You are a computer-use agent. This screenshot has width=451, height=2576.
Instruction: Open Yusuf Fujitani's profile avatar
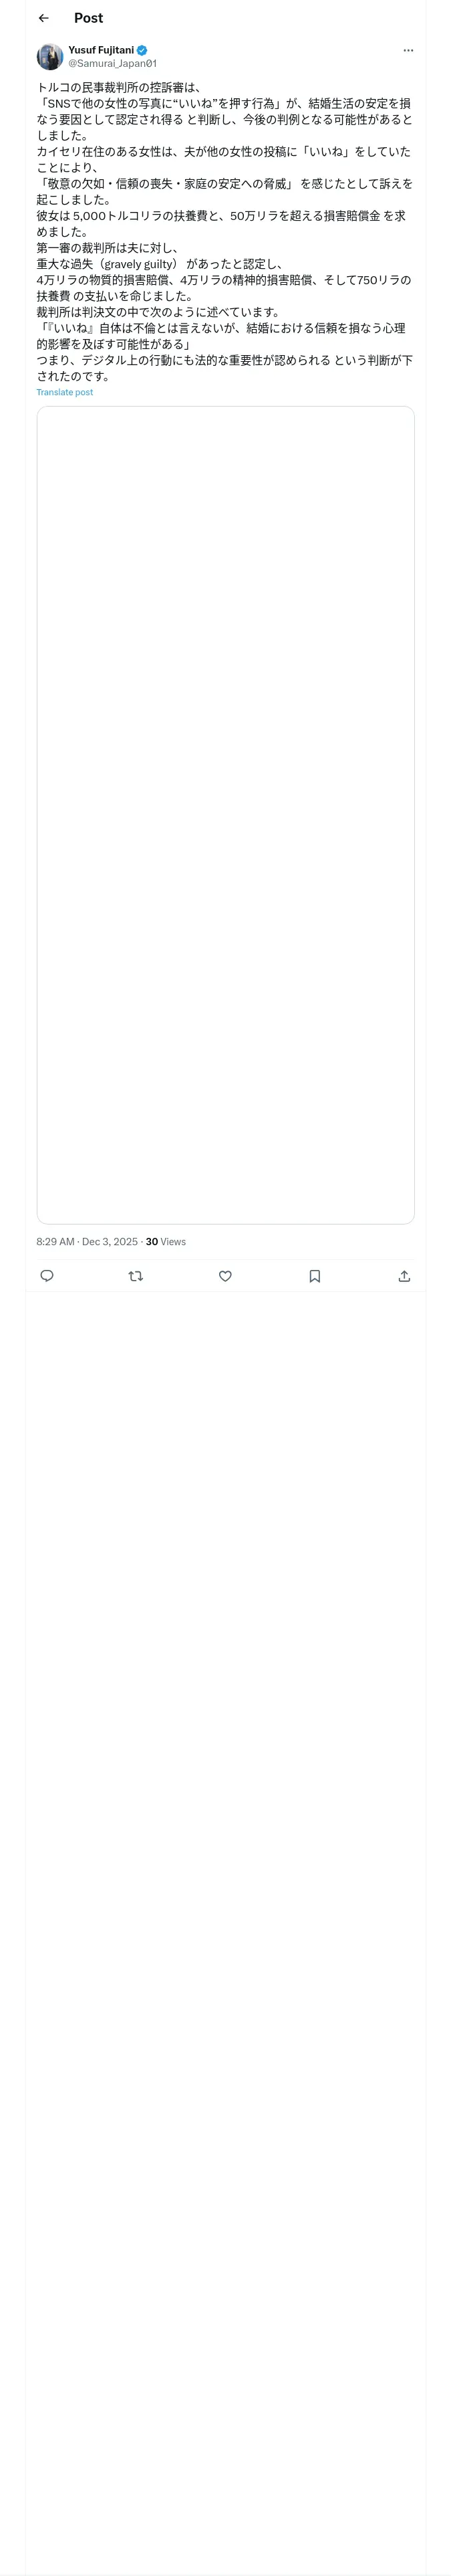(x=50, y=57)
